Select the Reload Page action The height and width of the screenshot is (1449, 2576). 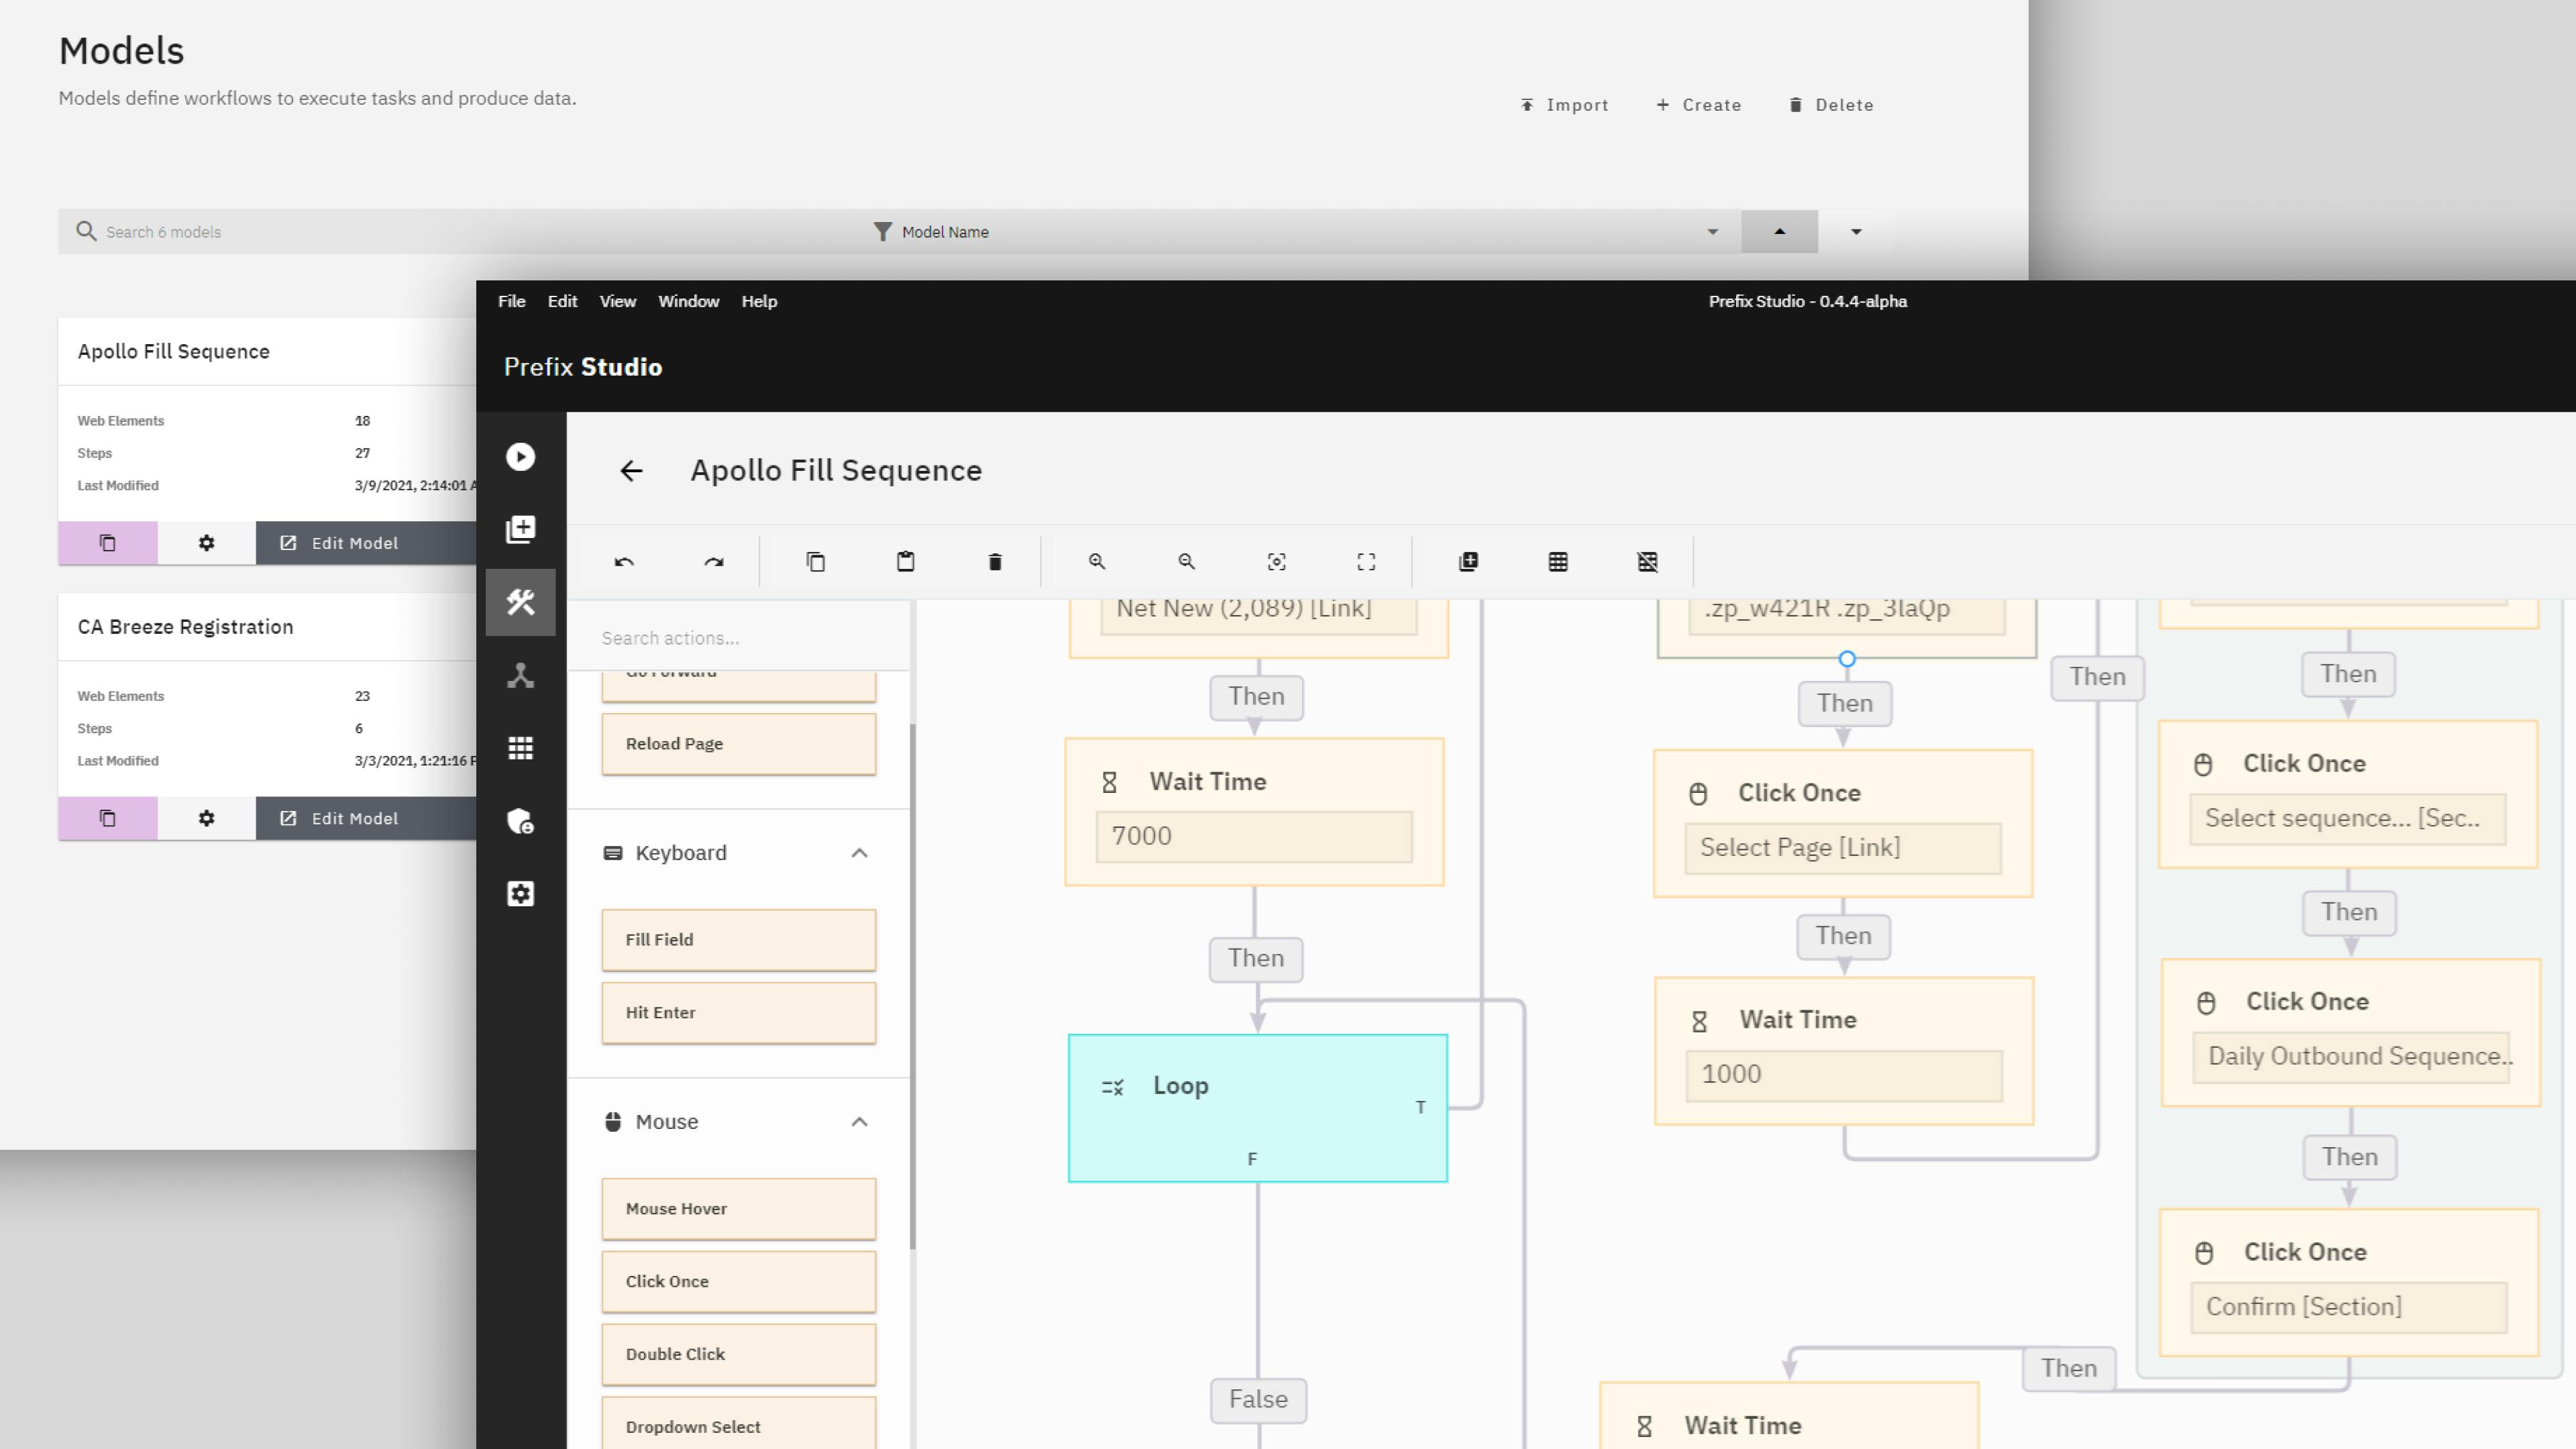pyautogui.click(x=739, y=744)
